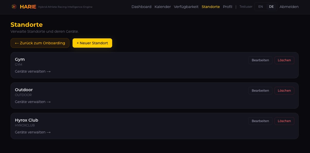Open Geräte verwalten for Outdoor
This screenshot has width=310, height=153.
click(33, 102)
